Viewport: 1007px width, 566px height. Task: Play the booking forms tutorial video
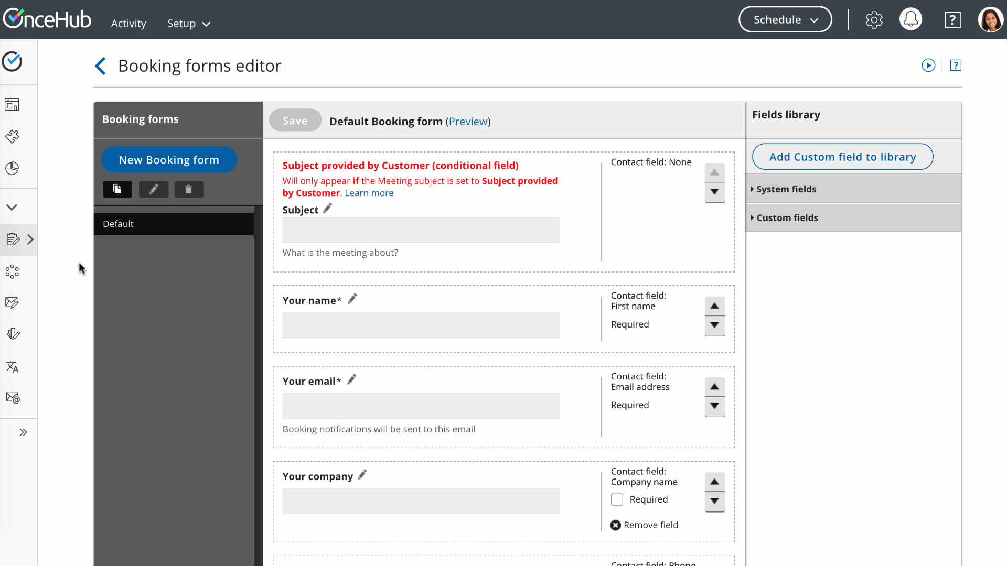[x=928, y=66]
